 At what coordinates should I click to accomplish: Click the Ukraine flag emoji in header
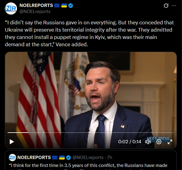point(64,5)
